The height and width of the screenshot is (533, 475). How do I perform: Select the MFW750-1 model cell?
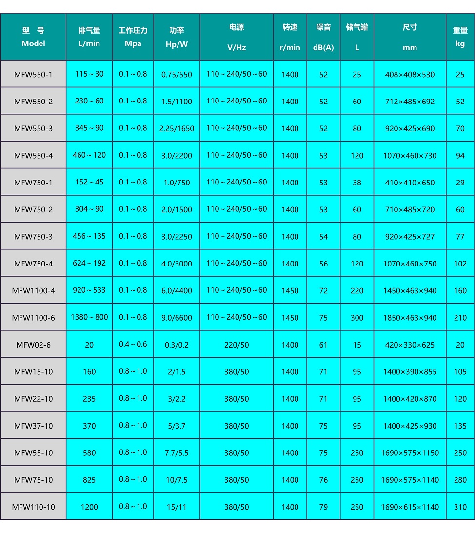coord(33,182)
